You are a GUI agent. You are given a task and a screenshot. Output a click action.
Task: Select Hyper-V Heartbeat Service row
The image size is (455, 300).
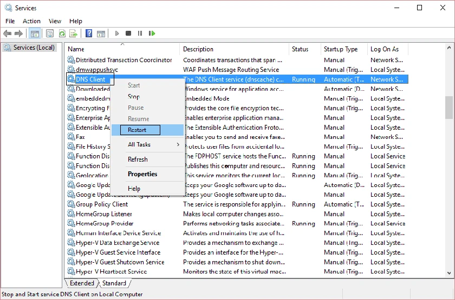(237, 271)
